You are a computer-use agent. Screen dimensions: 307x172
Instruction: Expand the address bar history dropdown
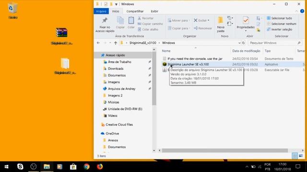pos(239,43)
